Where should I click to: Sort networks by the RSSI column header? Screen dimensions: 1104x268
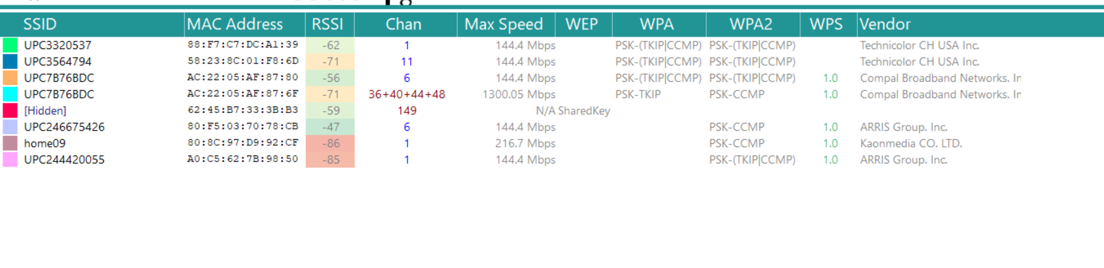click(x=327, y=24)
